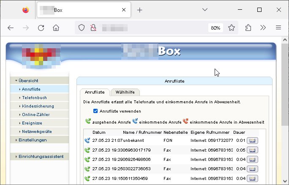Screen dimensions: 289x185
Task: Click the Anrufe in Abwesenheit legend icon
Action: click(x=185, y=121)
